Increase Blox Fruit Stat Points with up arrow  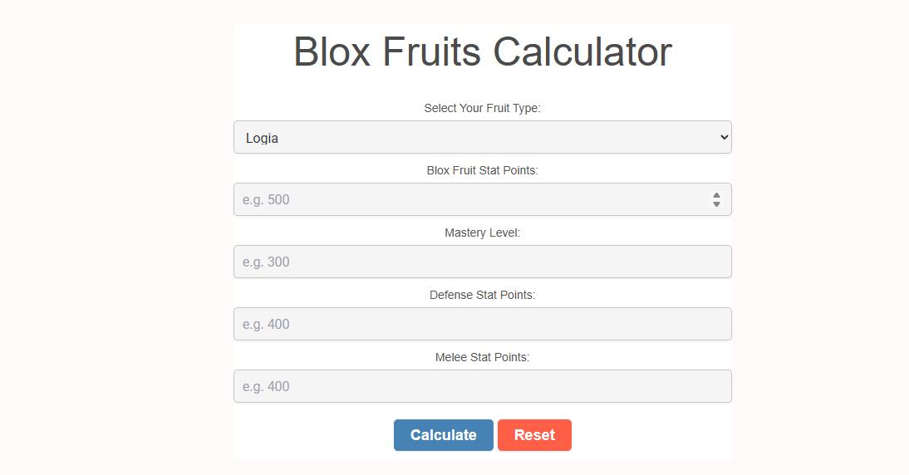716,195
